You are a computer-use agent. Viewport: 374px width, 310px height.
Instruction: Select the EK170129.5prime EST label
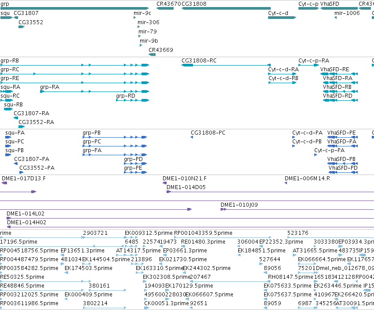(189, 286)
